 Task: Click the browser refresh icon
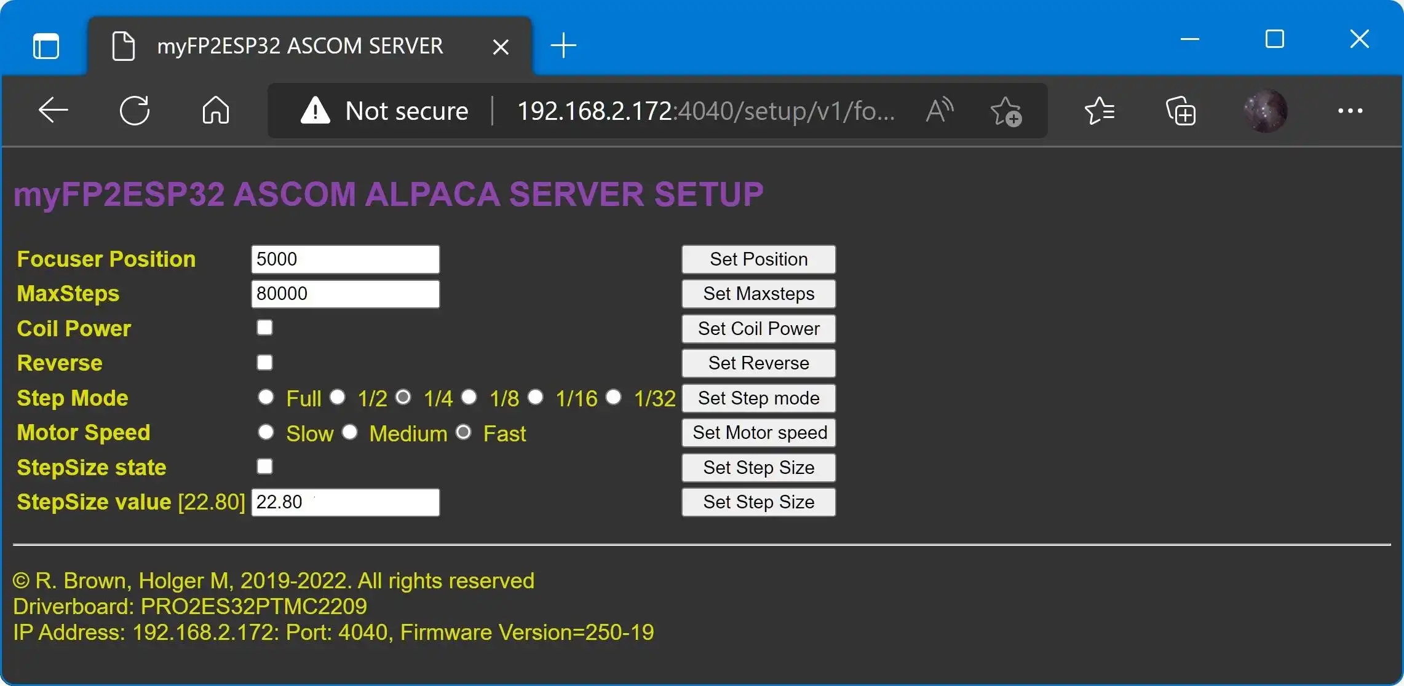pyautogui.click(x=137, y=110)
